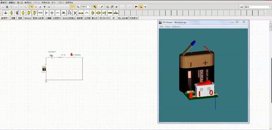Screen dimensions: 272x130
Task: Click the icon left of the top-right combo box
Action: tap(242, 7)
